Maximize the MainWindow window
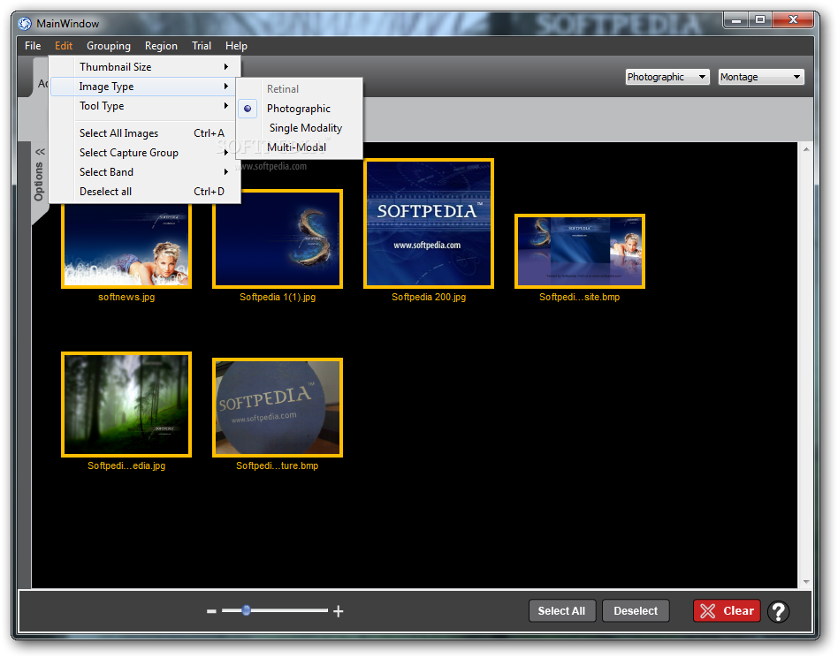 click(x=760, y=19)
